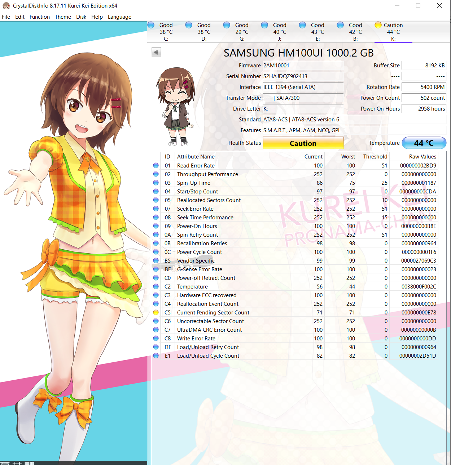Viewport: 451px width, 465px height.
Task: Select disk B: Good 42 °C
Action: (x=355, y=32)
